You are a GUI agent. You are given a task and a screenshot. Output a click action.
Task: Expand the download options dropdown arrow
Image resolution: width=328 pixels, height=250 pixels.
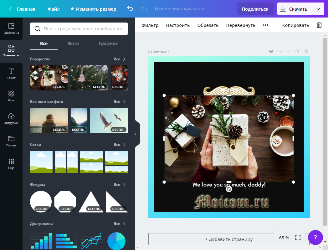coord(318,9)
